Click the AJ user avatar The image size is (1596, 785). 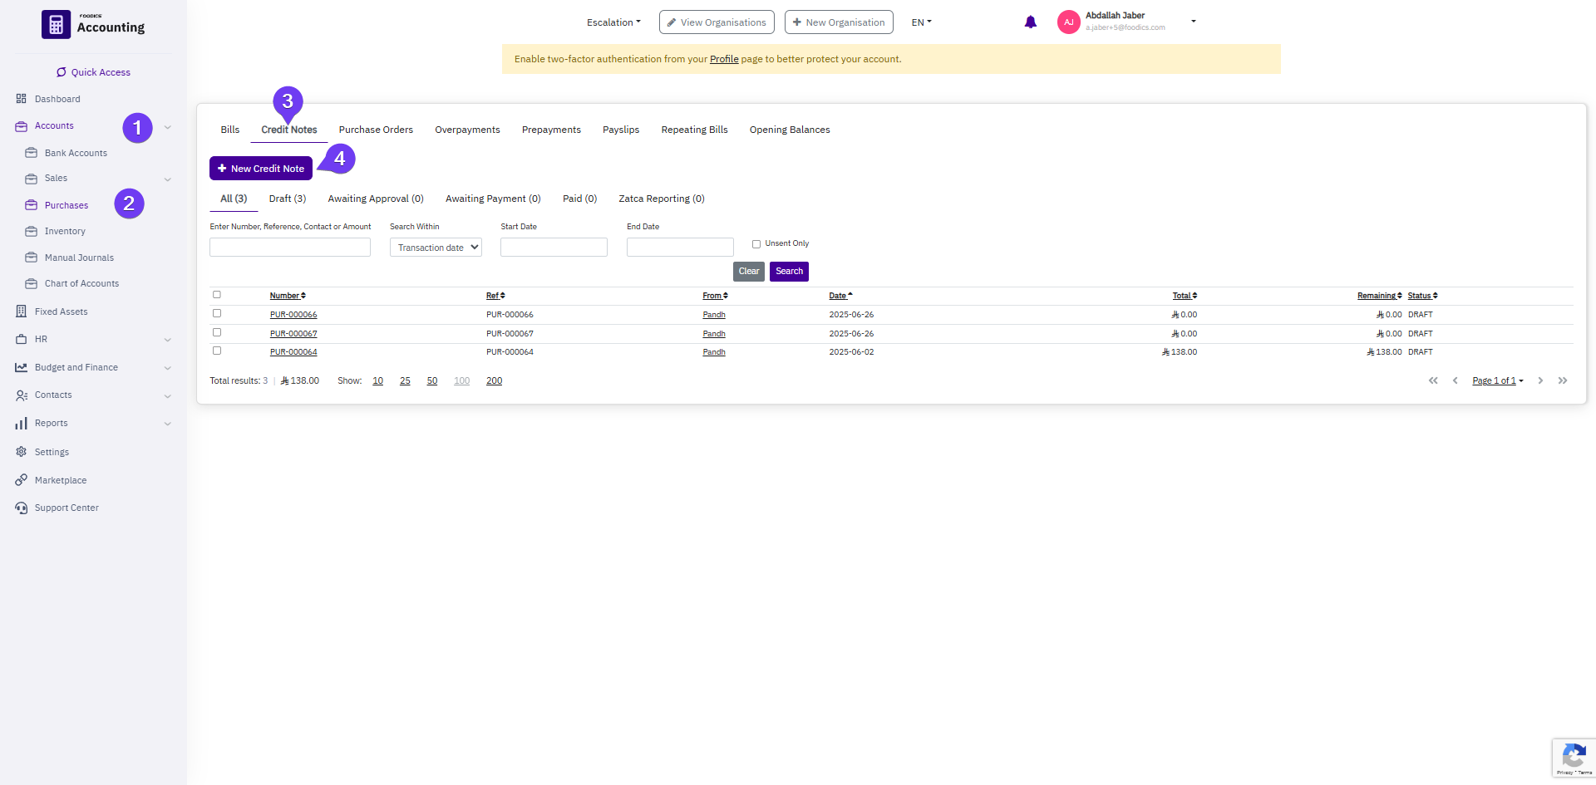[x=1068, y=22]
